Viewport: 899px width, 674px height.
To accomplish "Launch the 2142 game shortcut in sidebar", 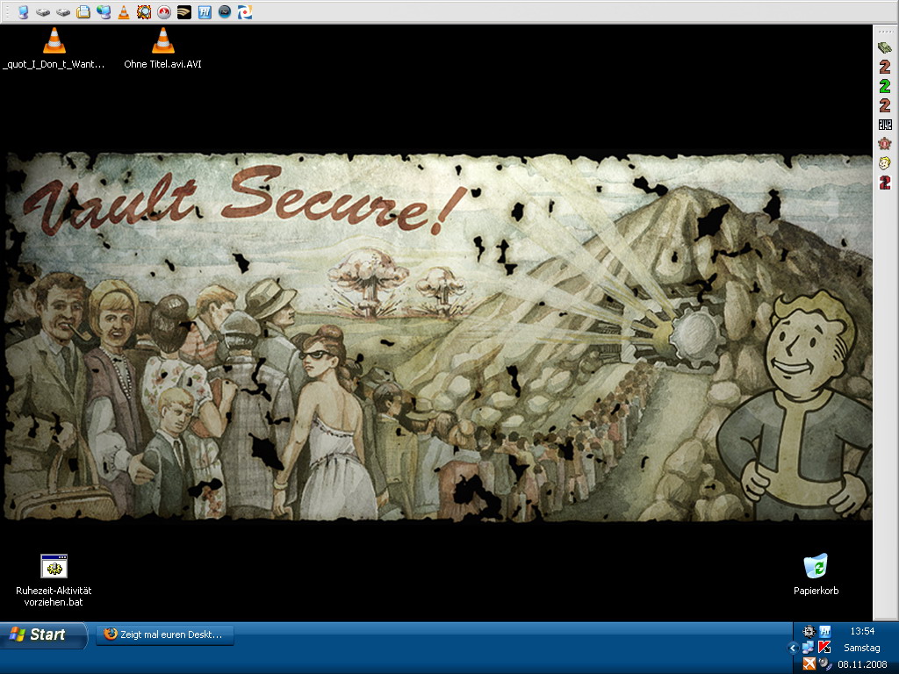I will (885, 125).
